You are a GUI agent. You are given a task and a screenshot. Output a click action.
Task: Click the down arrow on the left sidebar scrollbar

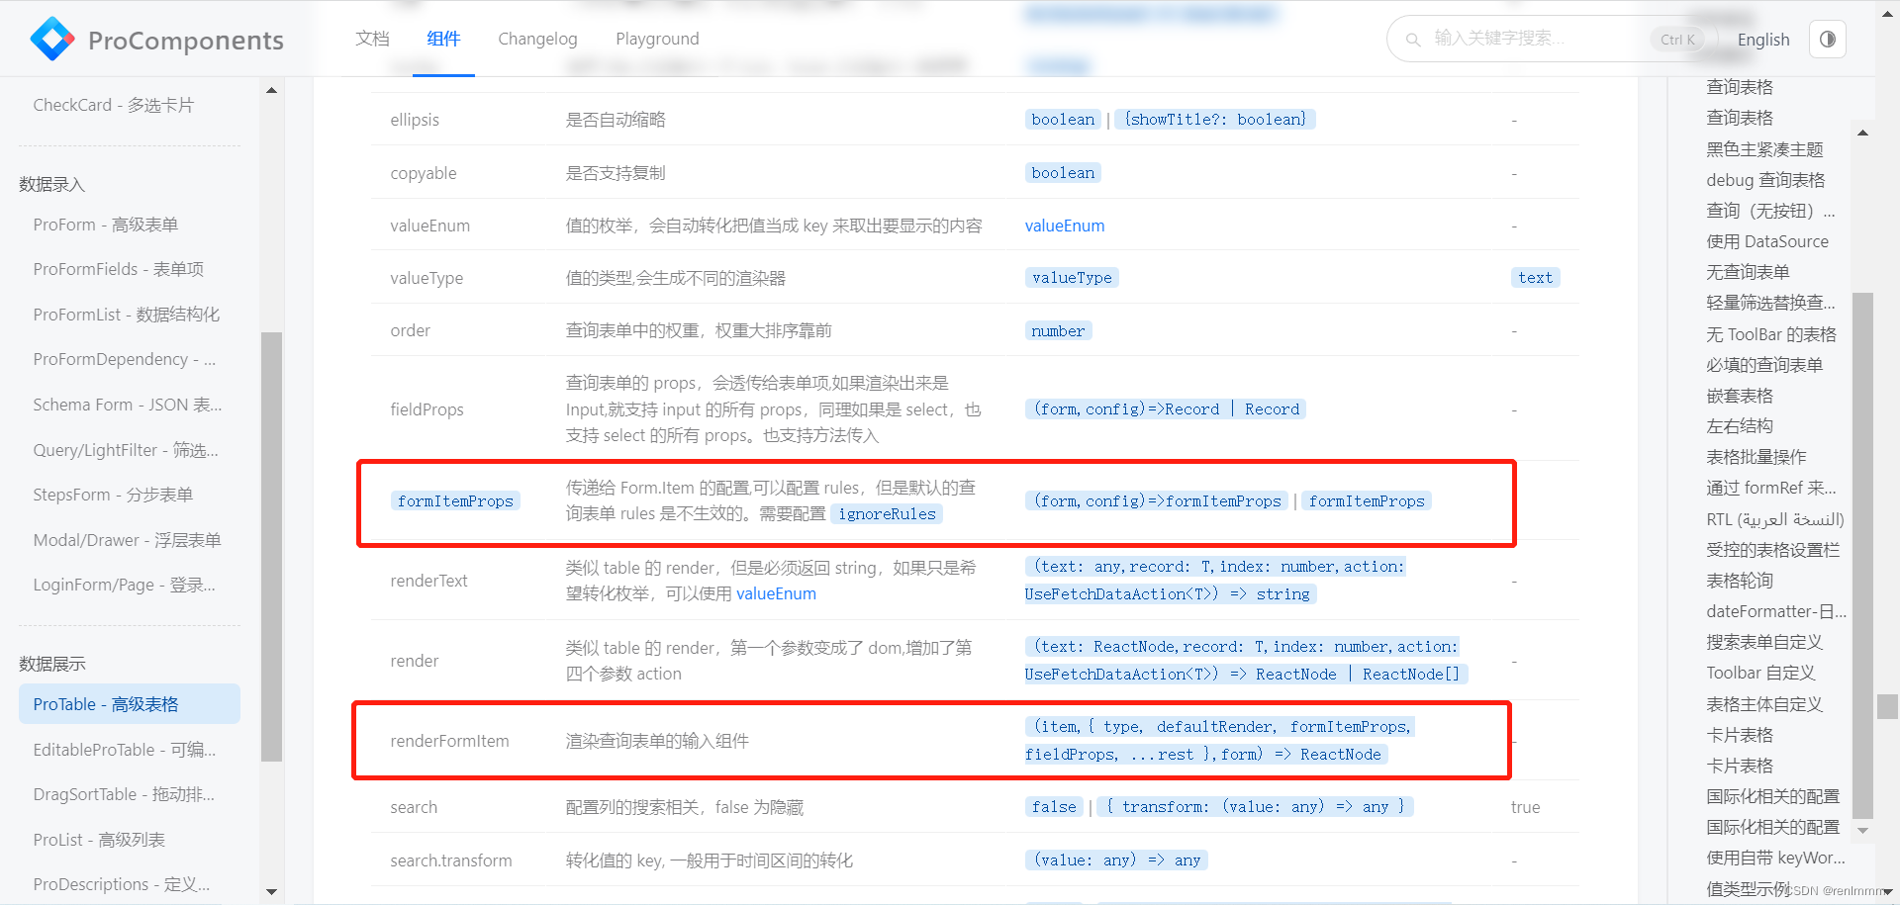point(271,890)
